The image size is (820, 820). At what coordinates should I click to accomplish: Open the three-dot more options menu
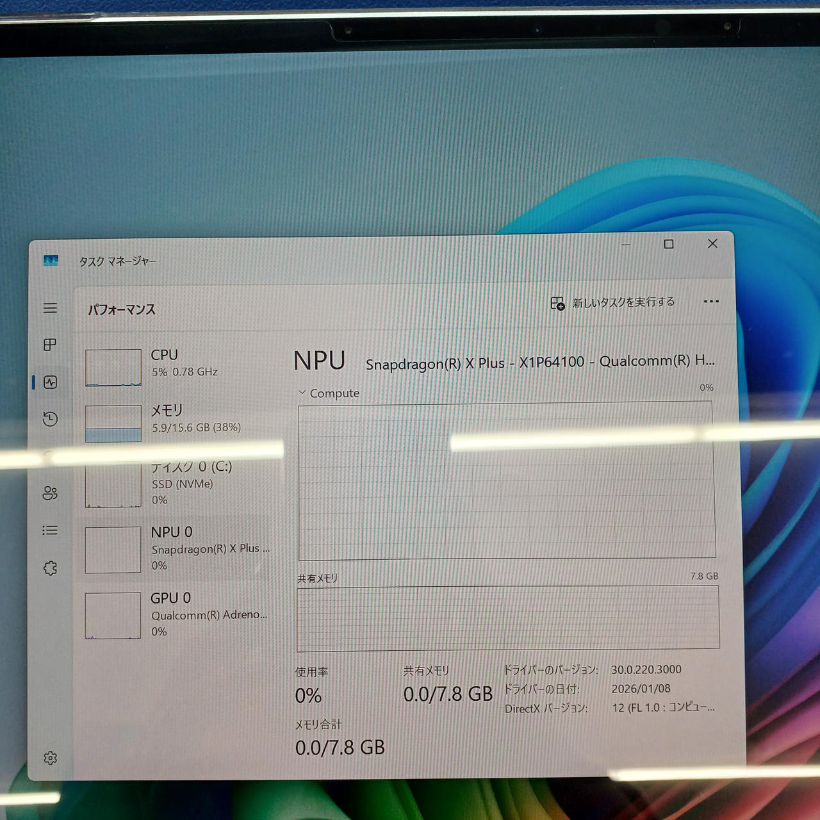(711, 301)
